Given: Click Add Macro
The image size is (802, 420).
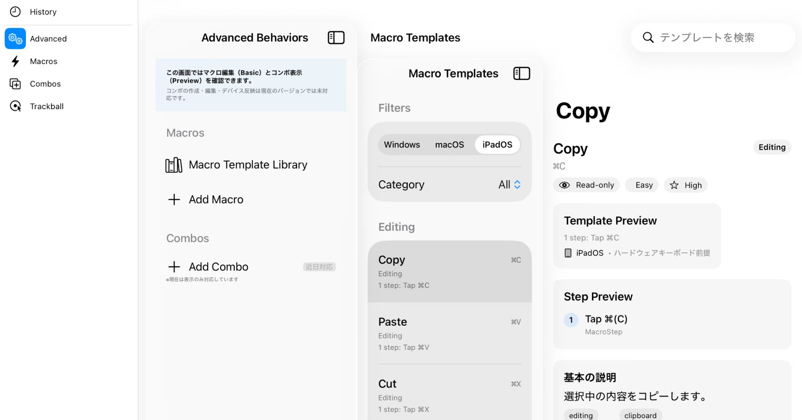Looking at the screenshot, I should [x=251, y=199].
